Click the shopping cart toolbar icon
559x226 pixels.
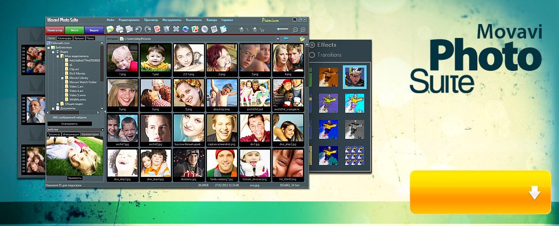pos(262,30)
